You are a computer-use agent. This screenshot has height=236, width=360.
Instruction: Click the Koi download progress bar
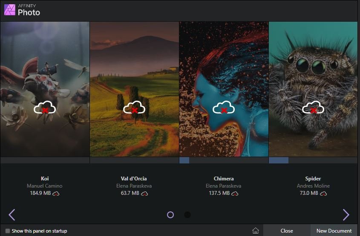pos(45,160)
